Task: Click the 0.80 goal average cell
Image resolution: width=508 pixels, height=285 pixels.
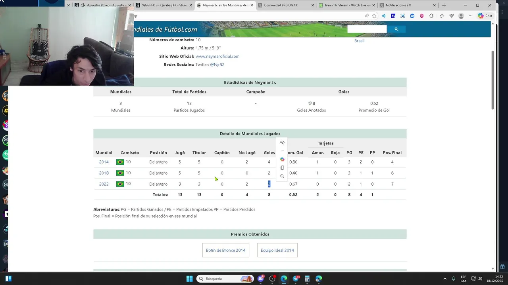Action: (293, 162)
